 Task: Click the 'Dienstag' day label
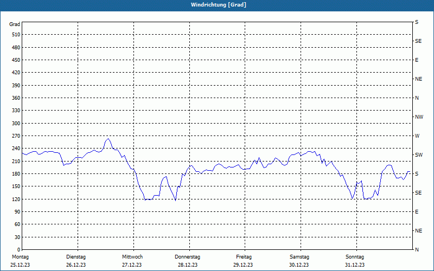76,257
